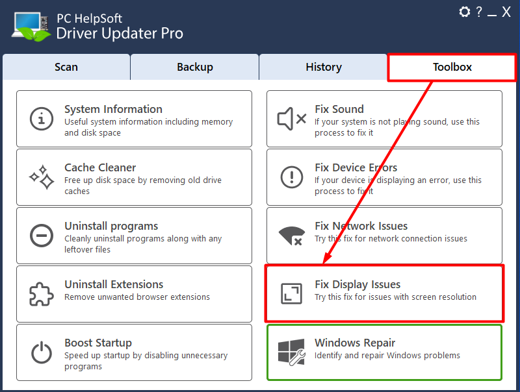Close the Driver Updater Pro window
520x392 pixels.
coord(506,12)
